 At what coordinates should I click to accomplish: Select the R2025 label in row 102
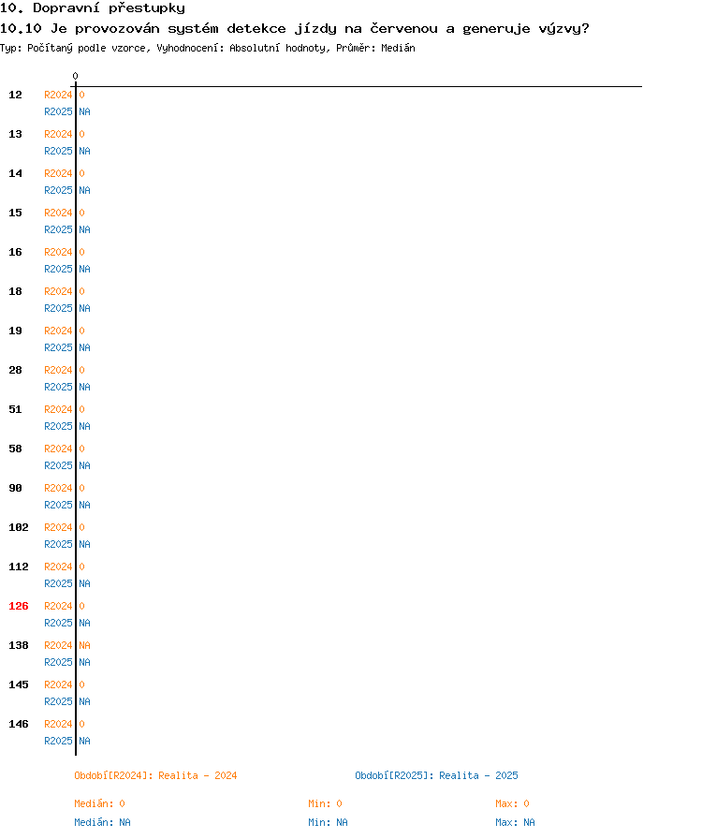click(58, 544)
